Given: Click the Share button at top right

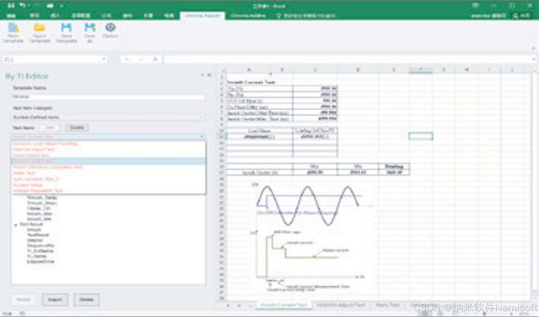Looking at the screenshot, I should pos(522,15).
